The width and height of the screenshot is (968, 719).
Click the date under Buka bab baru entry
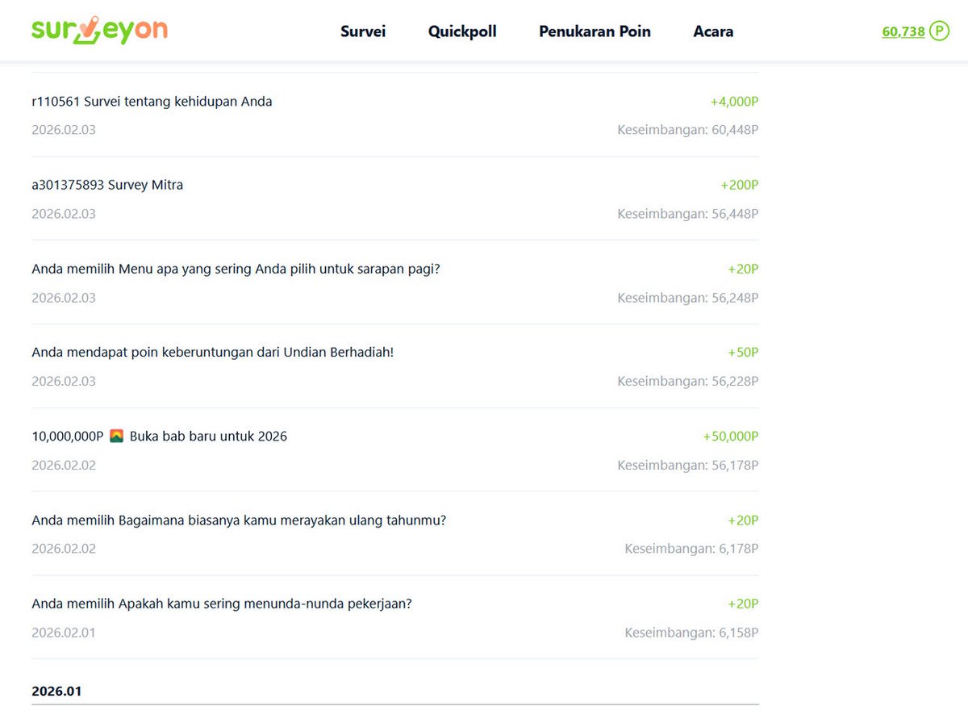[64, 466]
